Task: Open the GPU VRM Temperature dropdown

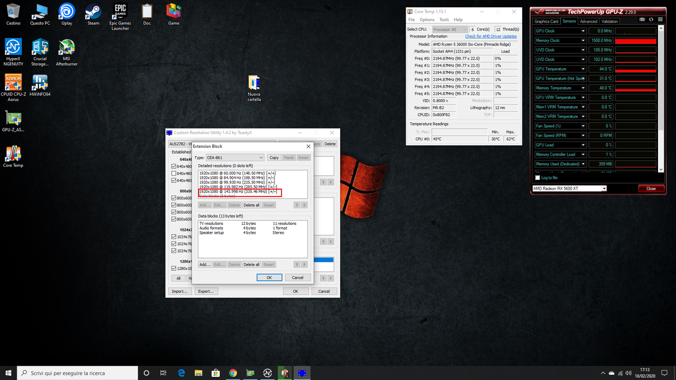Action: [x=583, y=98]
